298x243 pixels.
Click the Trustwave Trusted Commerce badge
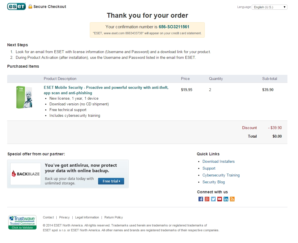click(22, 222)
